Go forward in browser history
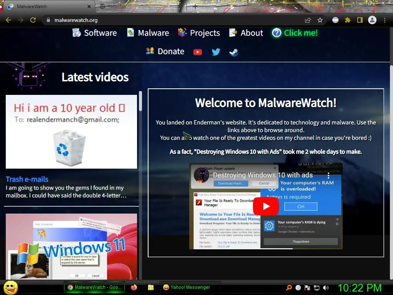 point(21,20)
